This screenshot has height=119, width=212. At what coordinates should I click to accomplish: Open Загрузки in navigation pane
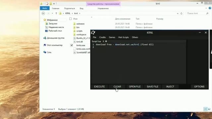pos(53,23)
